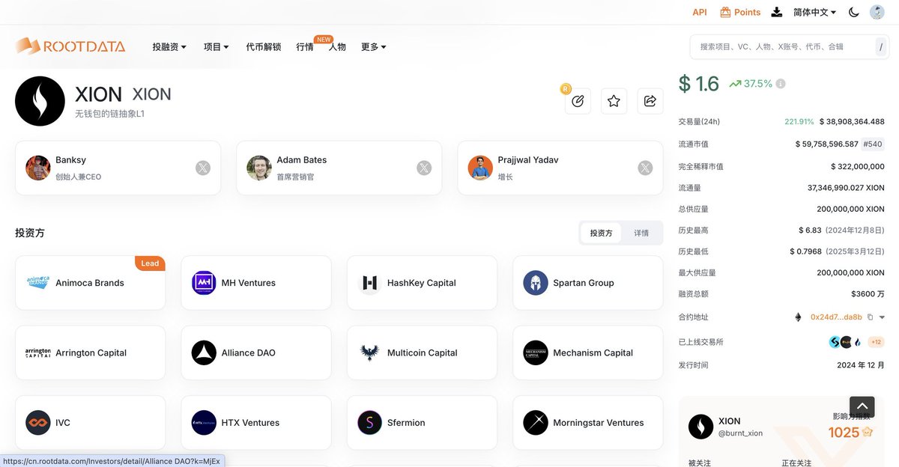
Task: Open Arrington Capital investor card
Action: (90, 352)
